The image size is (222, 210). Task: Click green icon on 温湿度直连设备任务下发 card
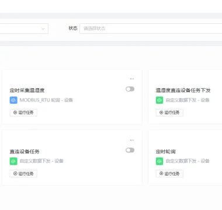(159, 100)
